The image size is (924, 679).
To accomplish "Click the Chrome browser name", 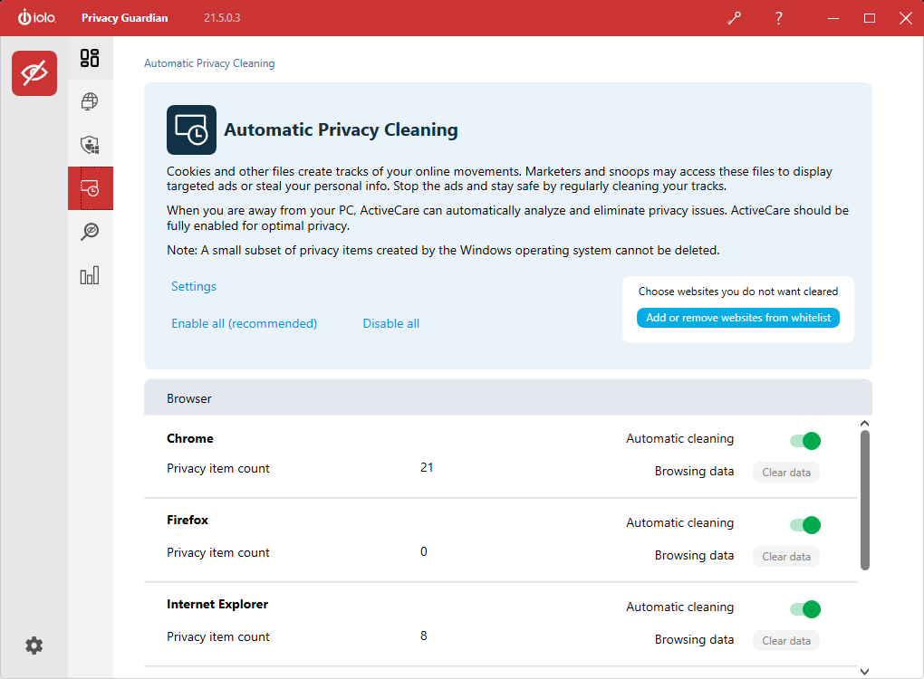I will (x=189, y=438).
